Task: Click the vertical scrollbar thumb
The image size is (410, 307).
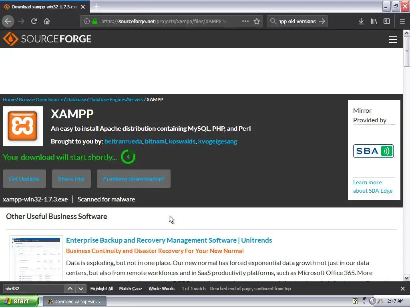Action: pyautogui.click(x=406, y=52)
